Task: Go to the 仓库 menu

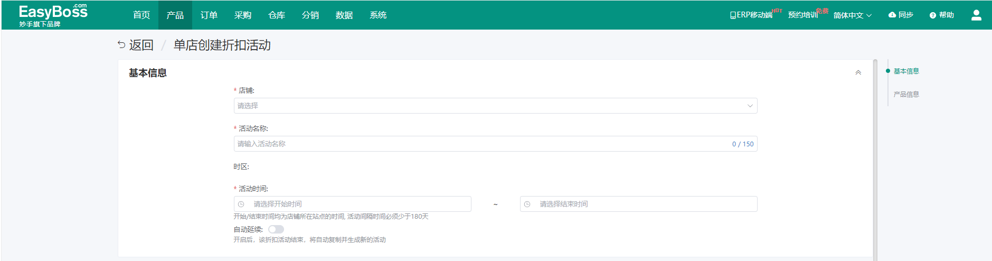Action: (x=276, y=15)
